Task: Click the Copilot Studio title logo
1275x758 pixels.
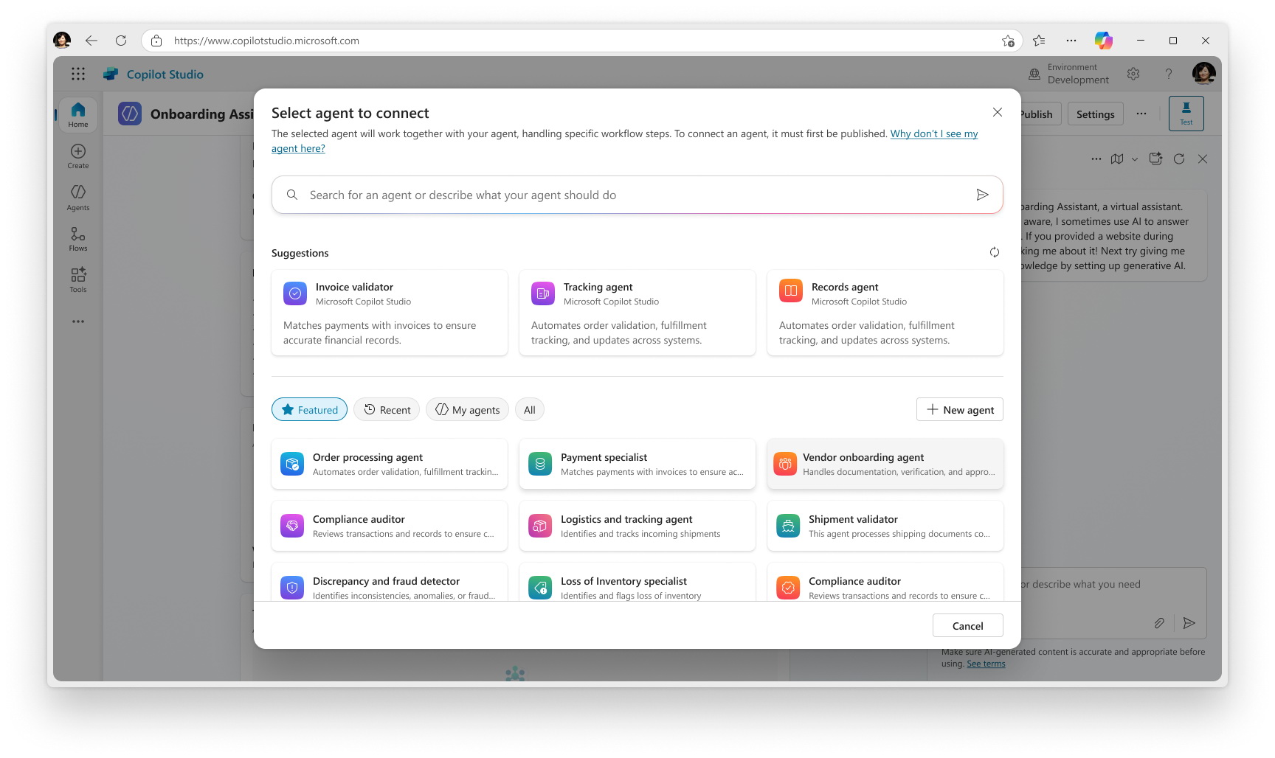Action: tap(153, 74)
